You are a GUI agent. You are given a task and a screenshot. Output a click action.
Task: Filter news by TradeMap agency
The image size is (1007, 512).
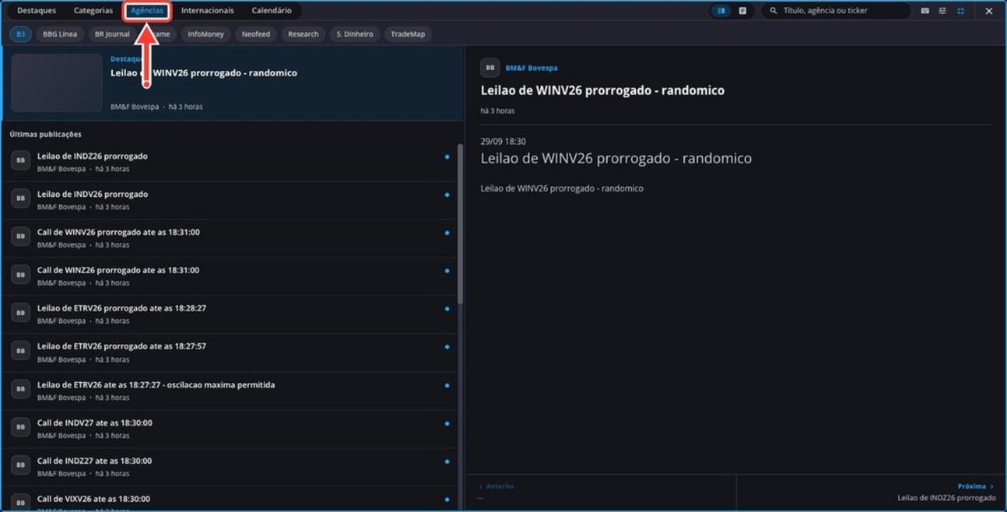(408, 34)
